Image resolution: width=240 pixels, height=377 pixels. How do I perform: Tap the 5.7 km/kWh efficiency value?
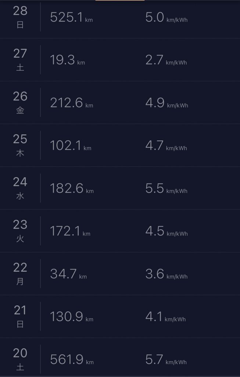166,359
